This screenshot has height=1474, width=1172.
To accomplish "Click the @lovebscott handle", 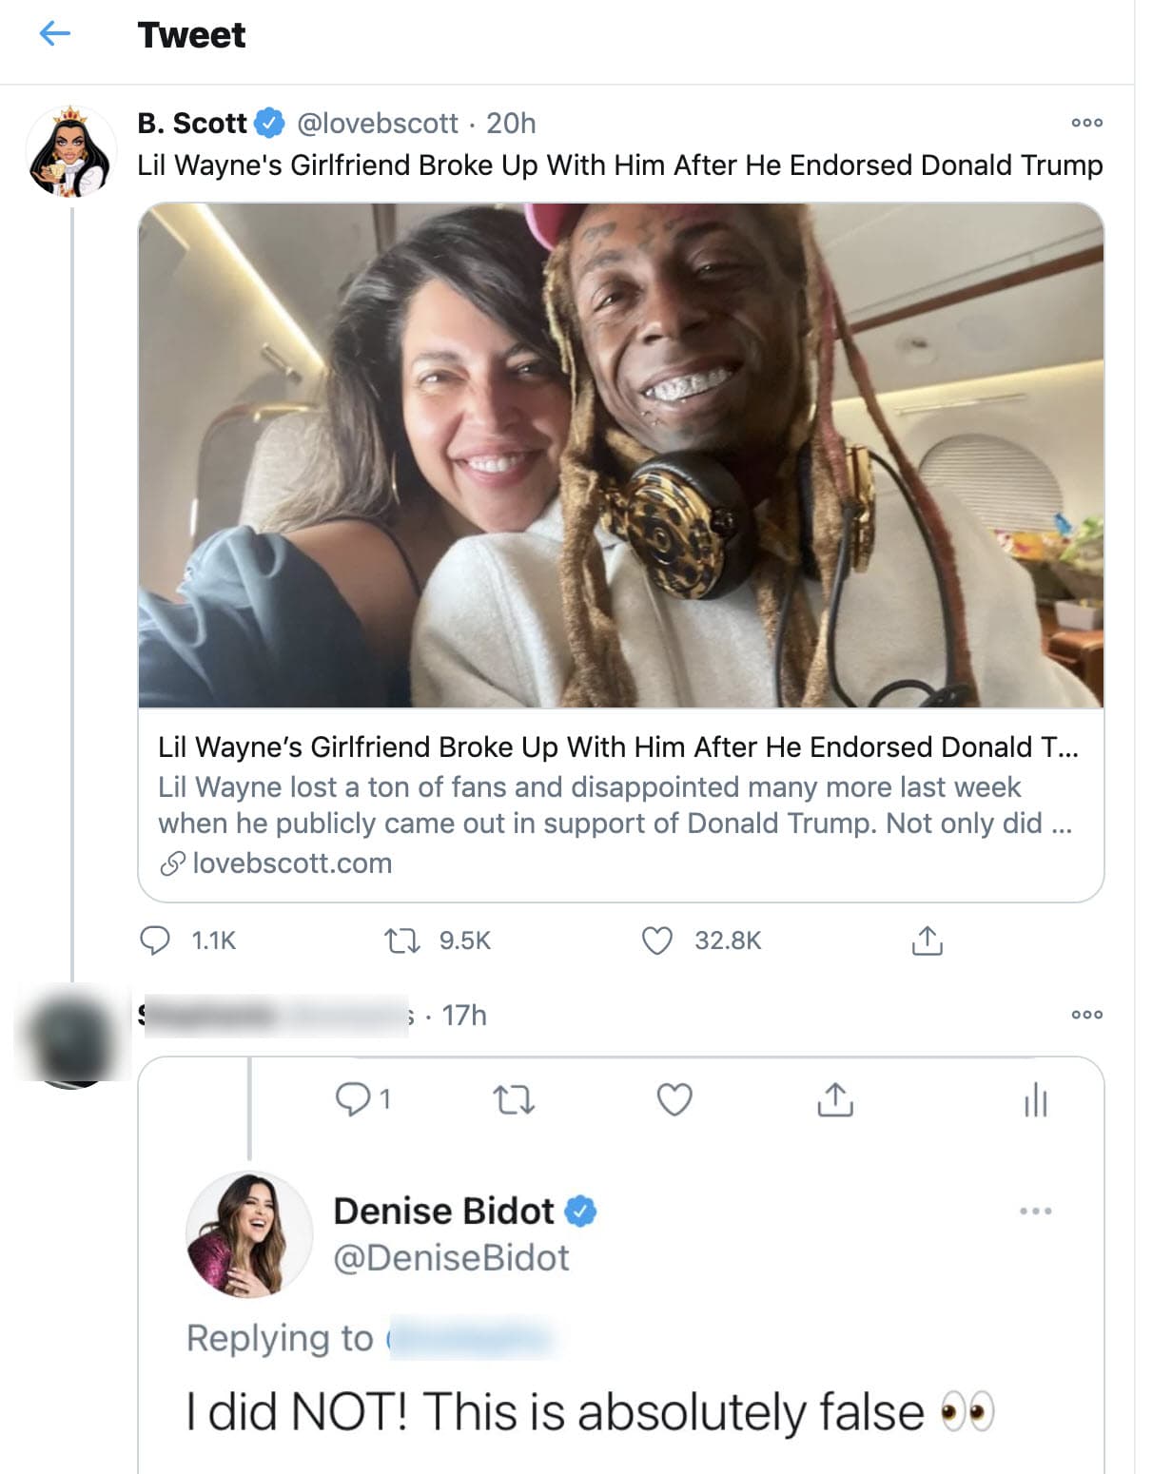I will [x=378, y=122].
